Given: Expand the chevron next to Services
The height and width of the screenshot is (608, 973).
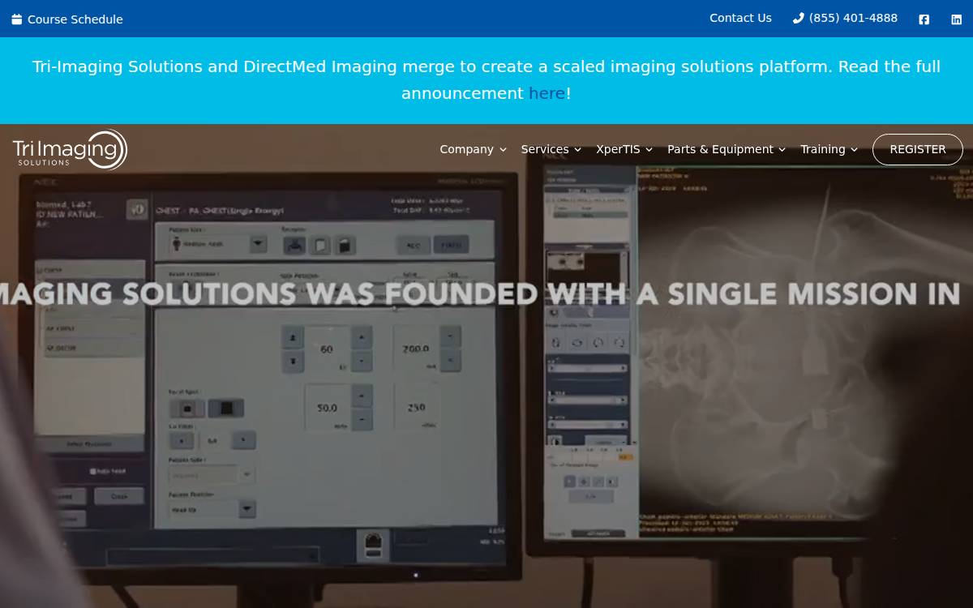Looking at the screenshot, I should pyautogui.click(x=577, y=150).
